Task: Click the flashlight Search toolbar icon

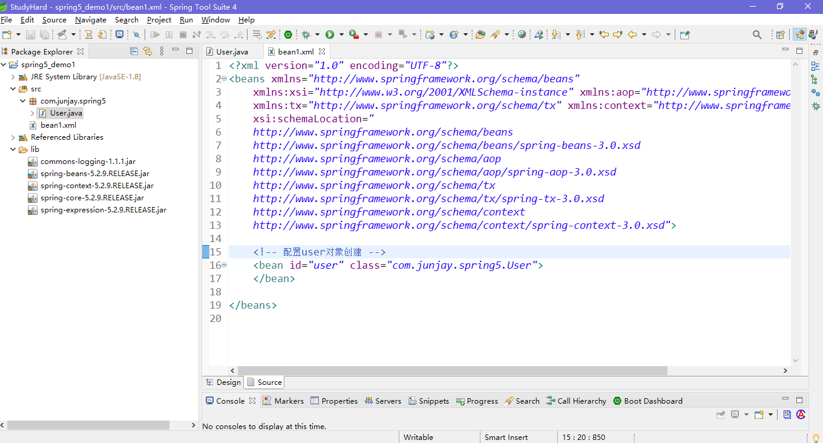Action: pos(495,34)
